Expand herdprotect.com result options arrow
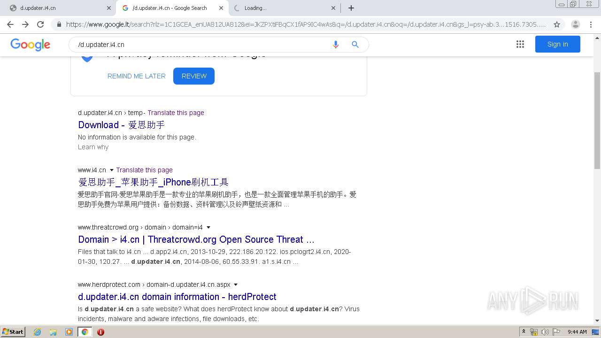The width and height of the screenshot is (601, 338). point(236,284)
